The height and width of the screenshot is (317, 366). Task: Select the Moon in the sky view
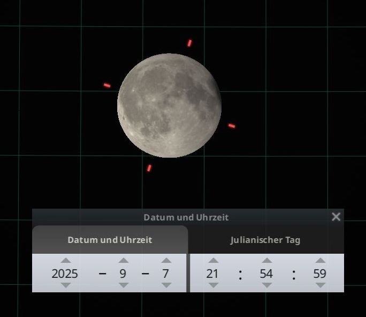pyautogui.click(x=169, y=105)
